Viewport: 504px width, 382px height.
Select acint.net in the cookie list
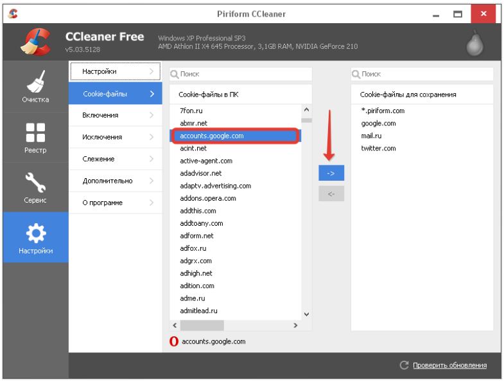click(x=235, y=149)
